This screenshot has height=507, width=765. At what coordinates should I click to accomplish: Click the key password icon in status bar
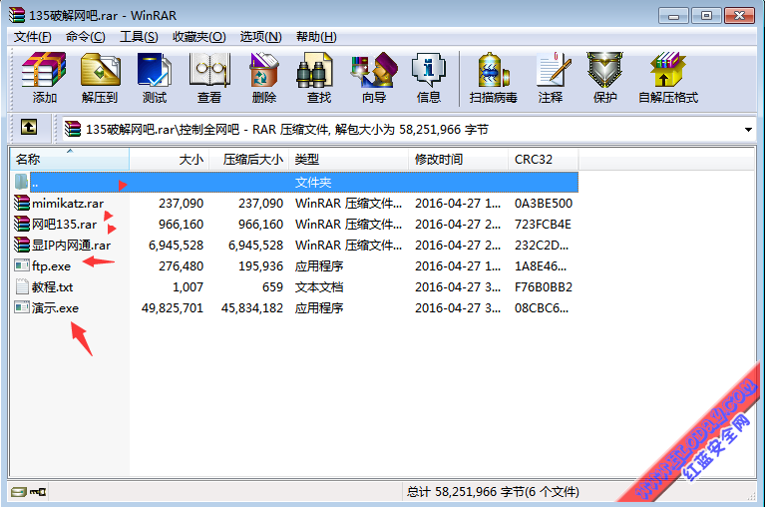pos(38,492)
